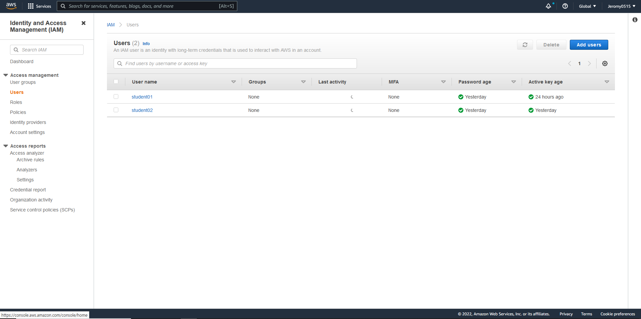
Task: Open Credential report in the sidebar
Action: tap(28, 190)
